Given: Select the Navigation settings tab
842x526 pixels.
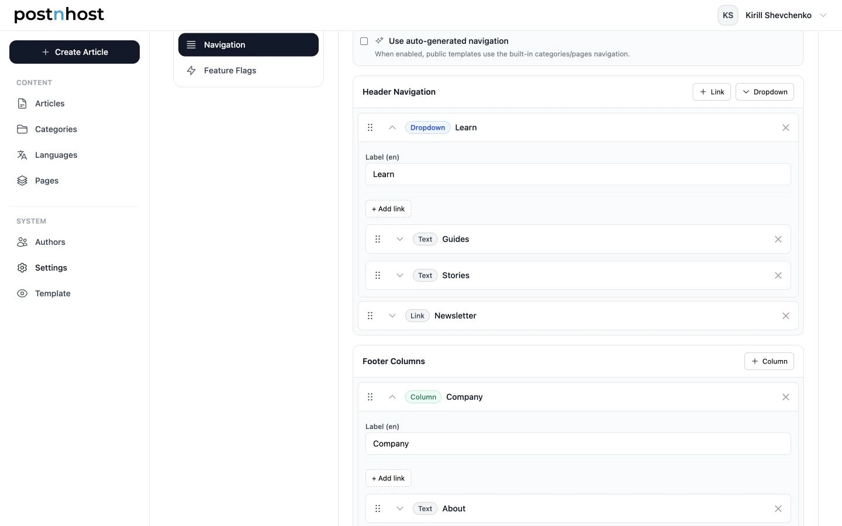Looking at the screenshot, I should [249, 45].
